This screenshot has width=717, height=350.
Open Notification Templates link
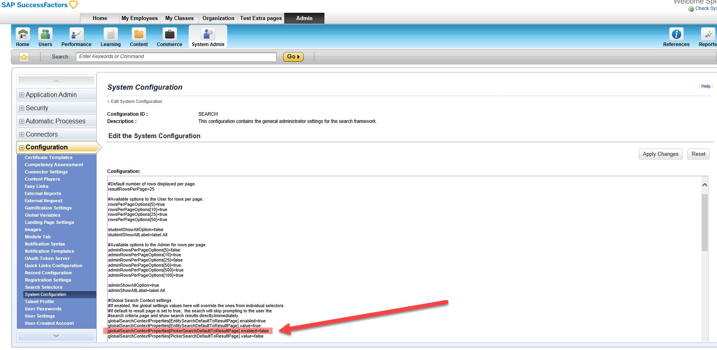tap(49, 251)
